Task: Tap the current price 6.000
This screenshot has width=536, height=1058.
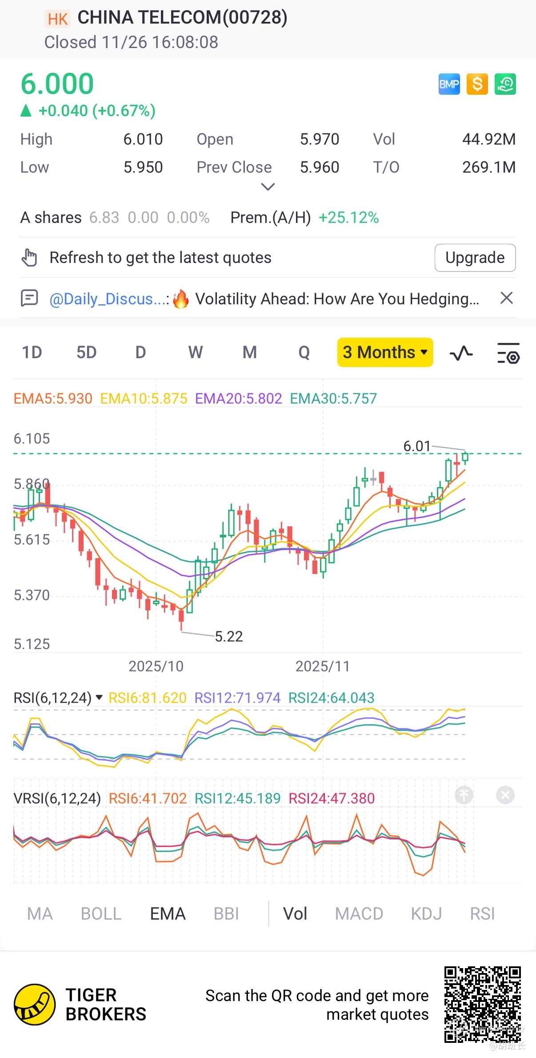Action: [57, 84]
